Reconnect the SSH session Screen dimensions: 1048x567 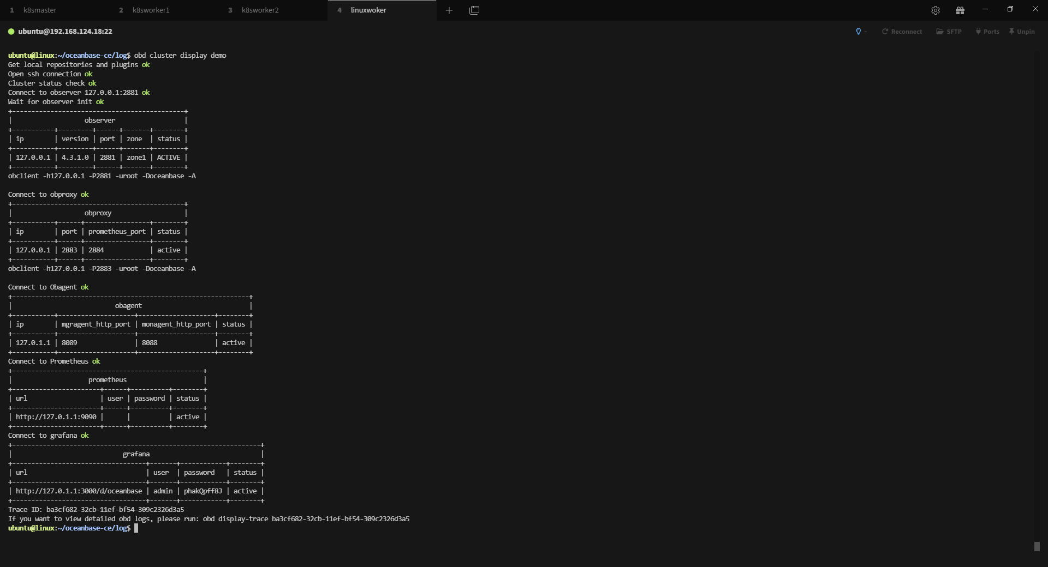pyautogui.click(x=902, y=32)
